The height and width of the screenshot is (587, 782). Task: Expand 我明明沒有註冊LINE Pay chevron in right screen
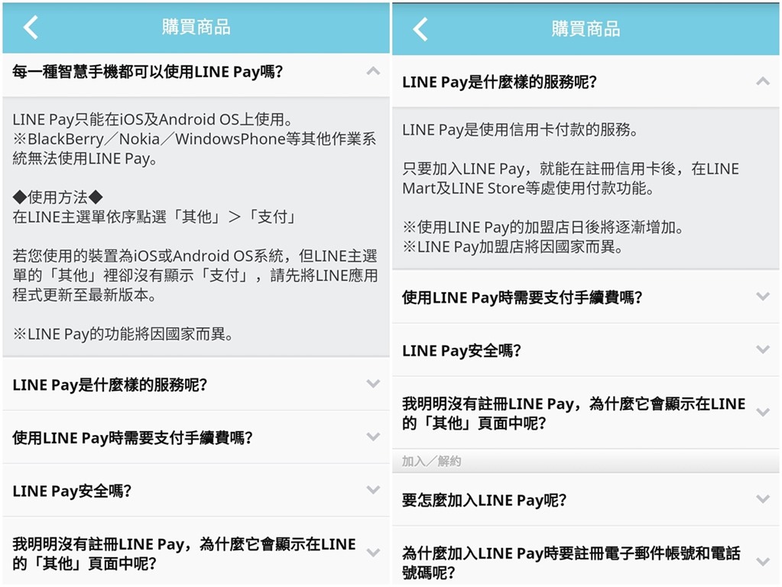click(x=763, y=413)
